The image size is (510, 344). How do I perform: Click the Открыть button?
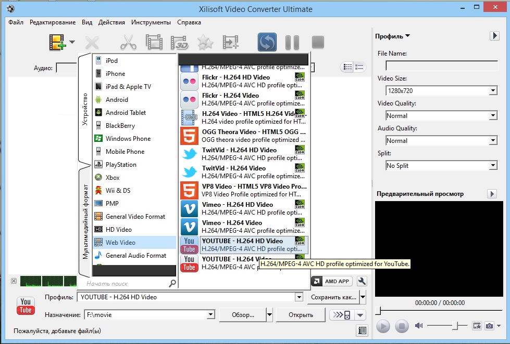[x=301, y=315]
